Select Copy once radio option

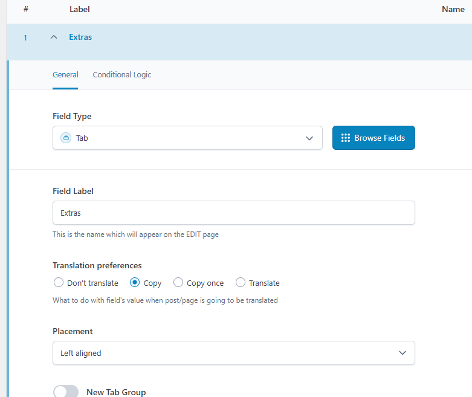(x=178, y=282)
